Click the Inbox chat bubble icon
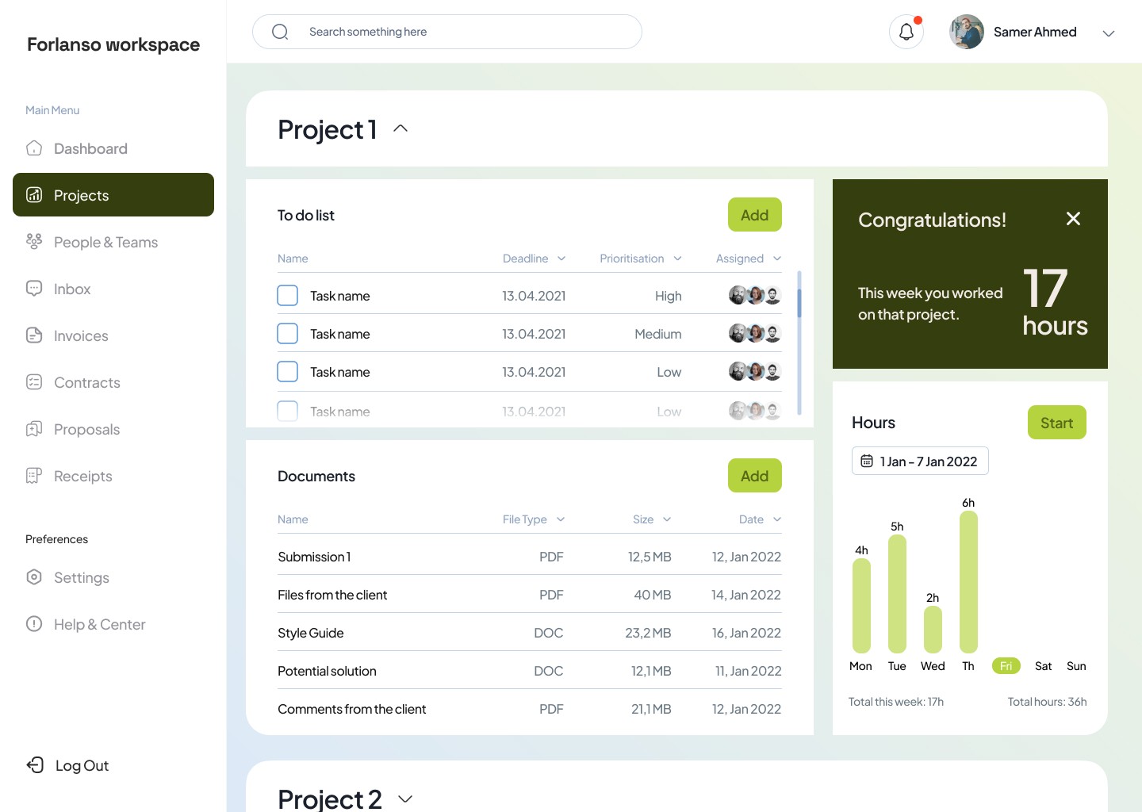Viewport: 1142px width, 812px height. [34, 289]
